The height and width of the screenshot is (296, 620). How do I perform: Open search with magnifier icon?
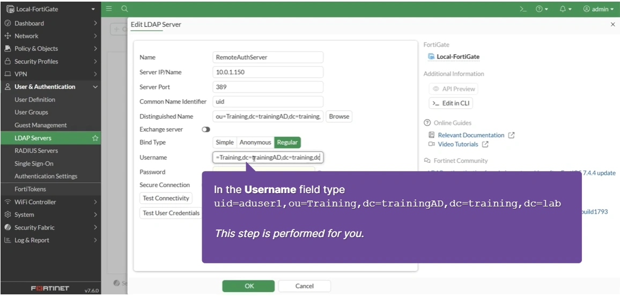[x=124, y=9]
